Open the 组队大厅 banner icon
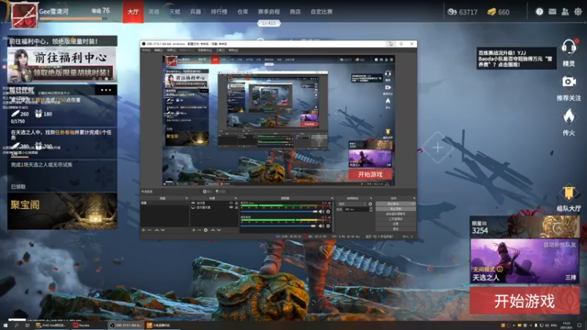This screenshot has width=587, height=330. click(569, 193)
